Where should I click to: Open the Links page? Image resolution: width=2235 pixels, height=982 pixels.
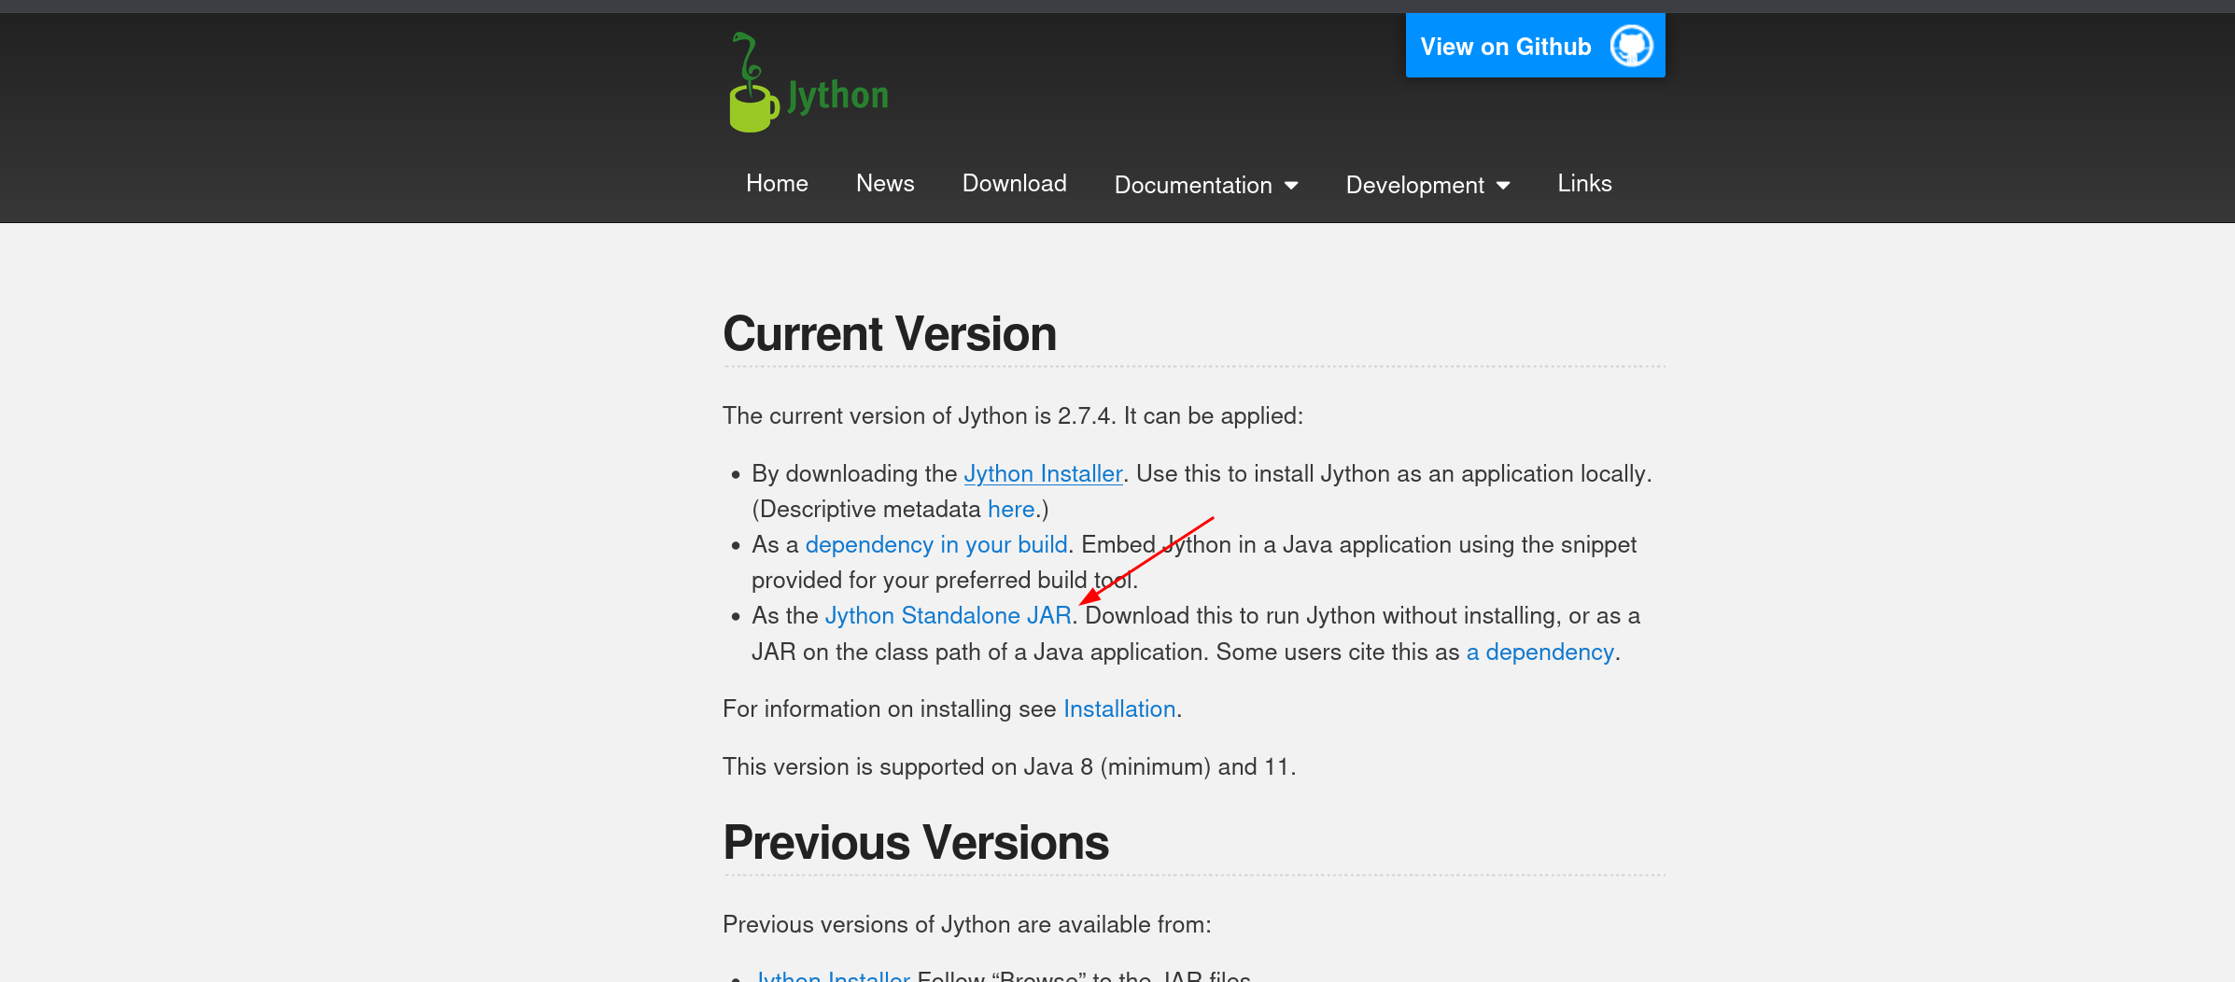(1584, 184)
